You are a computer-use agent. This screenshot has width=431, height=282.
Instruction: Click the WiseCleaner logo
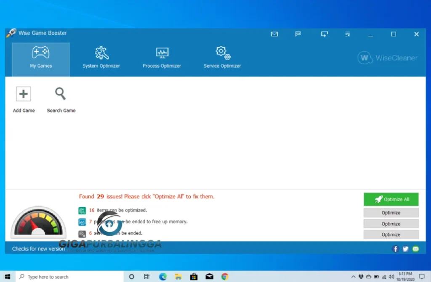point(388,58)
